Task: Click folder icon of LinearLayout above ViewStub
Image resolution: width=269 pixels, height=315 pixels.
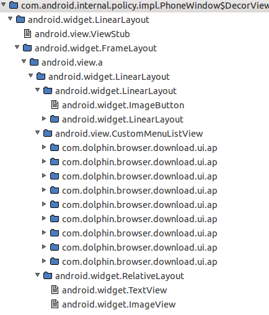Action: [20, 20]
